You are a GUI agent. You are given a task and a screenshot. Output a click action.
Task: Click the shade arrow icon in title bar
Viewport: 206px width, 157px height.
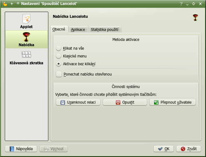coord(18,3)
